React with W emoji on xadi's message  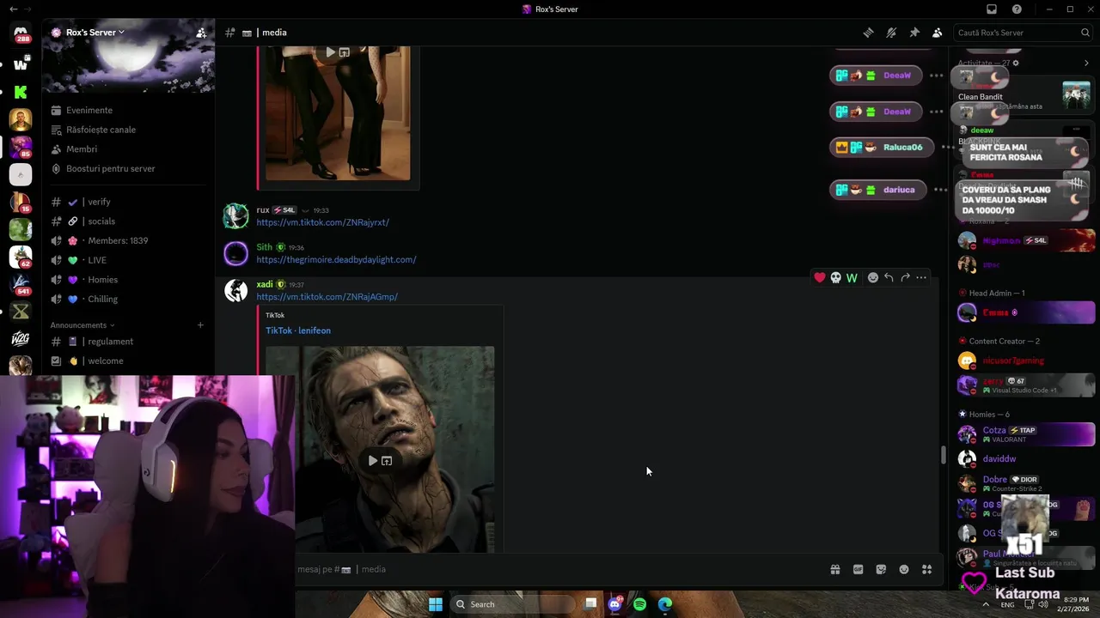[x=852, y=277]
